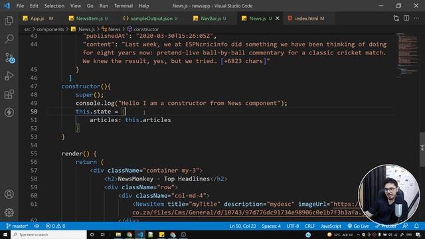425x239 pixels.
Task: Open the notifications bell
Action: pyautogui.click(x=416, y=226)
